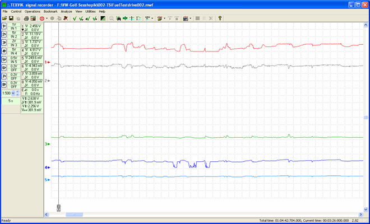Open channel 1 range setting 1V IN 1
Screen dimensions: 370x224
click(x=14, y=27)
